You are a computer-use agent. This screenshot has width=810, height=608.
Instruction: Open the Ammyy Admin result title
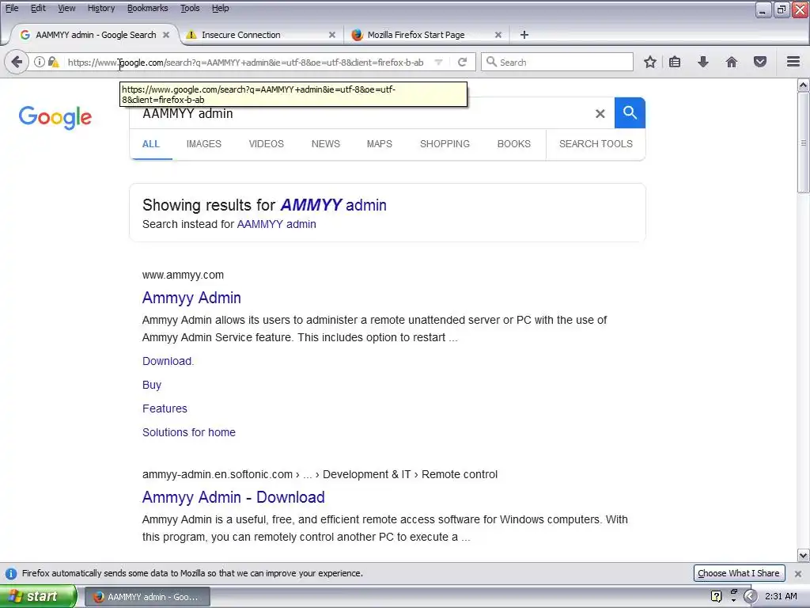point(191,298)
